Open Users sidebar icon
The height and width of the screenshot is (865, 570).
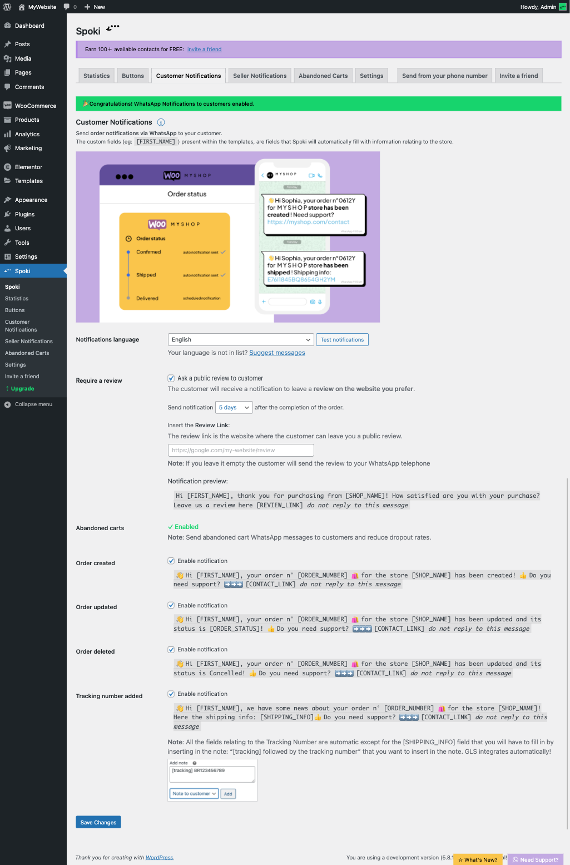tap(7, 228)
